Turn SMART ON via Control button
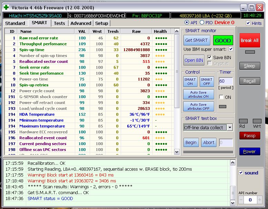 pos(190,82)
